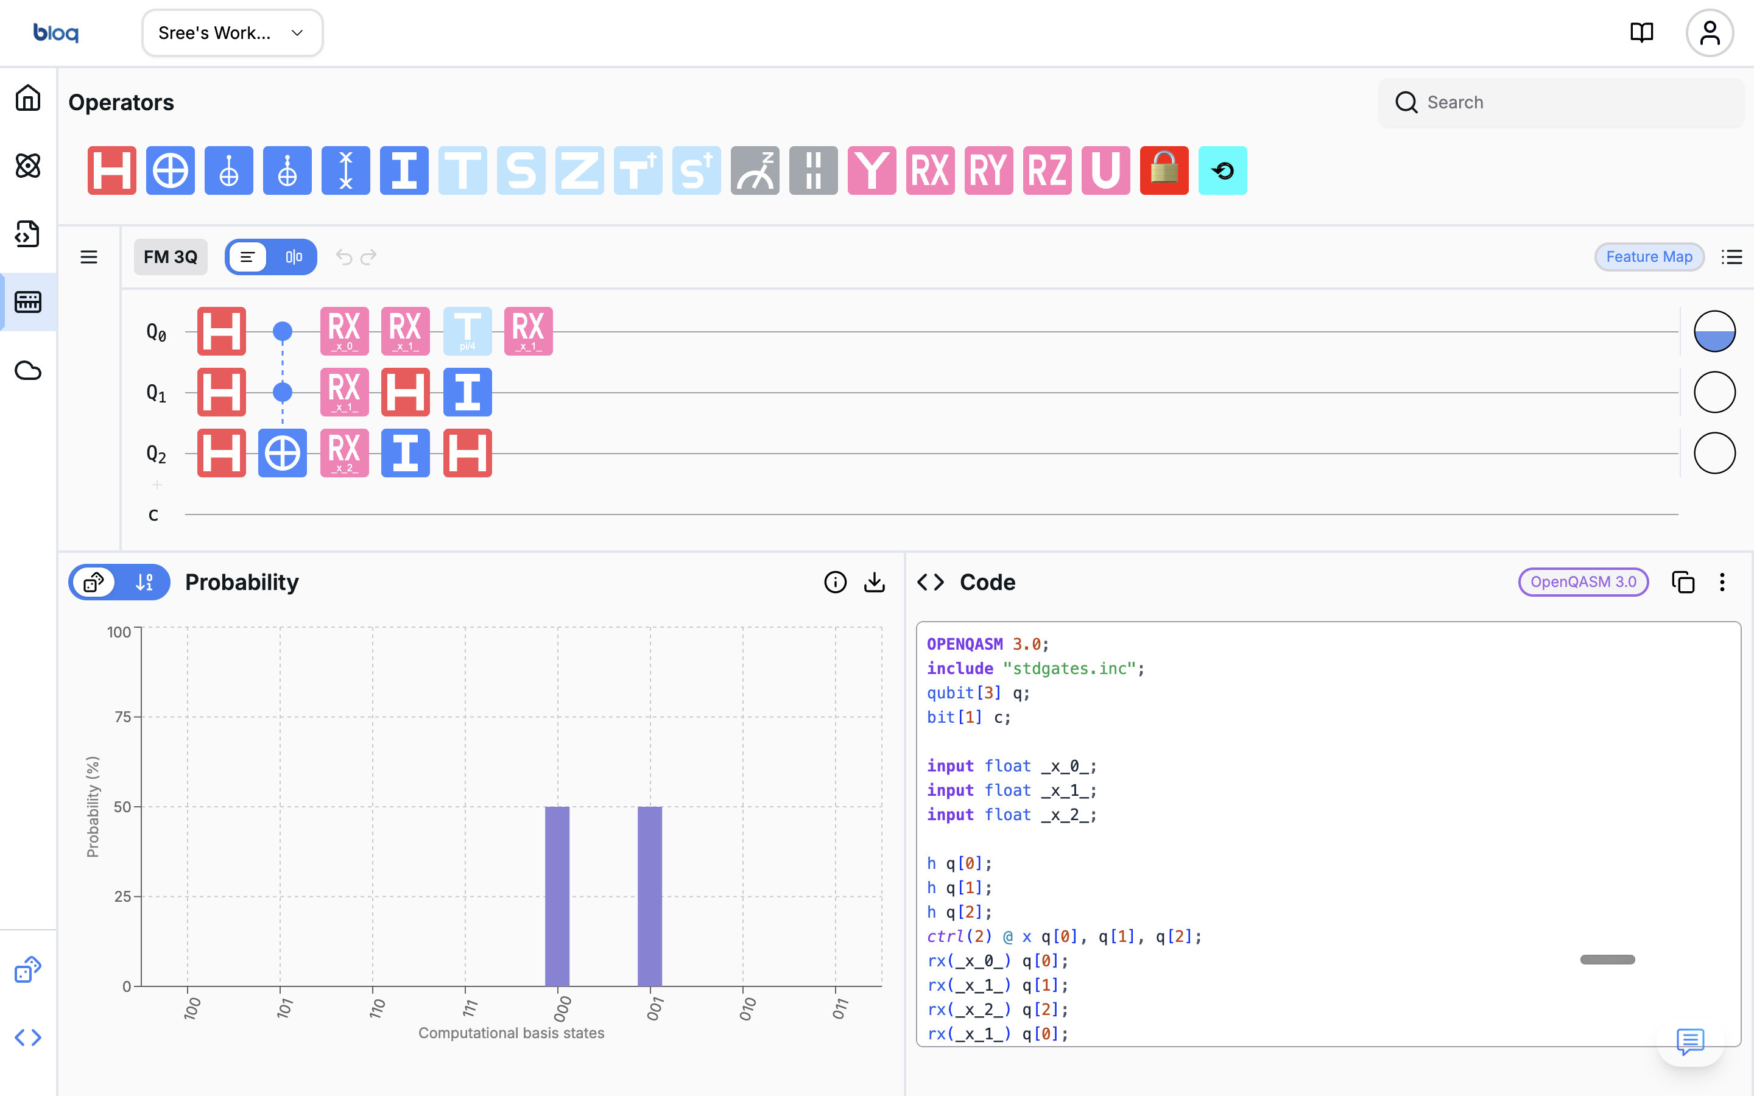Viewport: 1754px width, 1096px height.
Task: Open the cloud icon in sidebar
Action: (x=28, y=370)
